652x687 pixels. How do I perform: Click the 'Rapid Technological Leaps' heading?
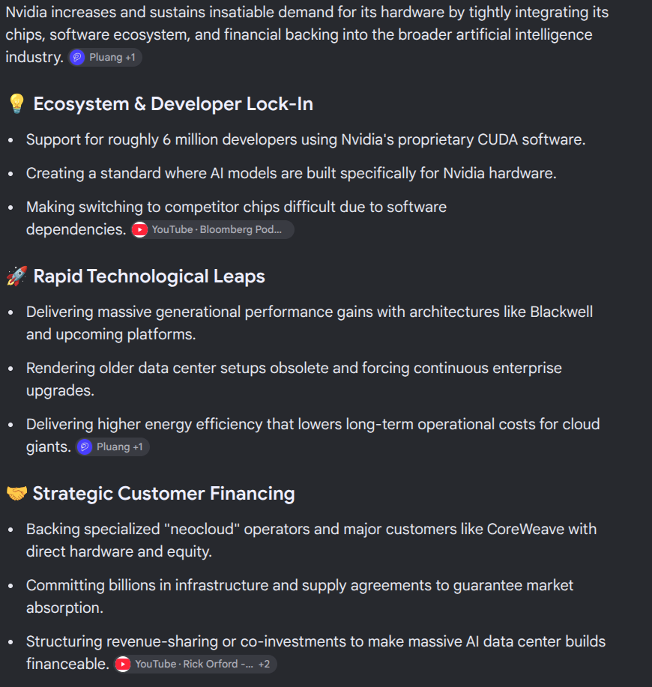(x=149, y=276)
